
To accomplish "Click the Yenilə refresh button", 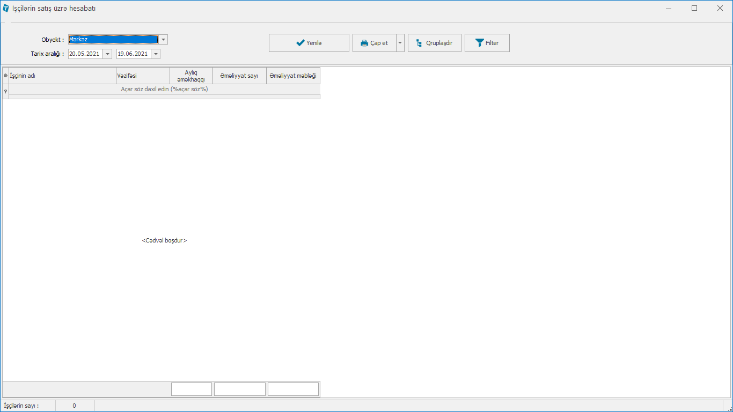I will click(x=309, y=43).
